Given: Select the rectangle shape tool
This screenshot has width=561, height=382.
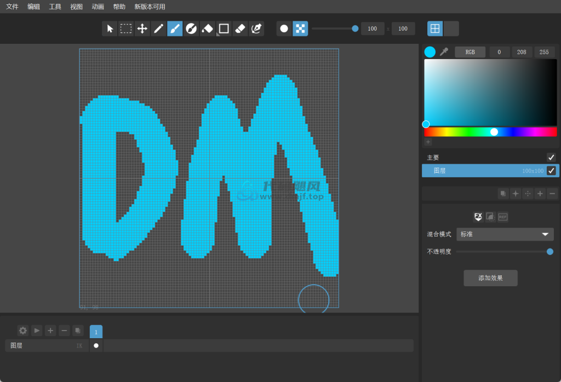Looking at the screenshot, I should pos(224,28).
